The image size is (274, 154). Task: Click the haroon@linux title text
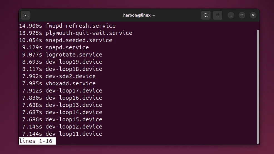[x=139, y=15]
